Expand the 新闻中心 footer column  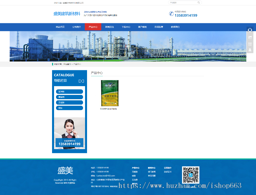(x=151, y=167)
